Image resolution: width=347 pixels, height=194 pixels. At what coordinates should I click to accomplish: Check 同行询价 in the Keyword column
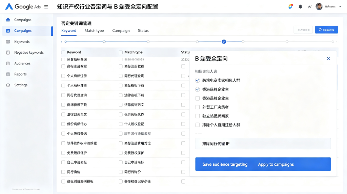click(x=63, y=172)
